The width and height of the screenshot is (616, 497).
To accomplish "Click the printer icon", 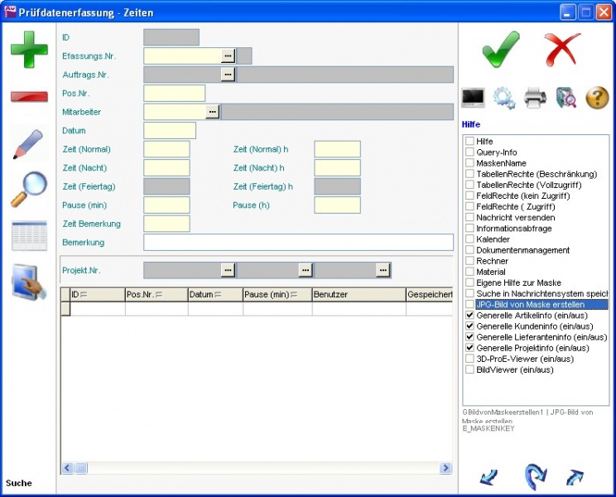I will click(x=535, y=98).
